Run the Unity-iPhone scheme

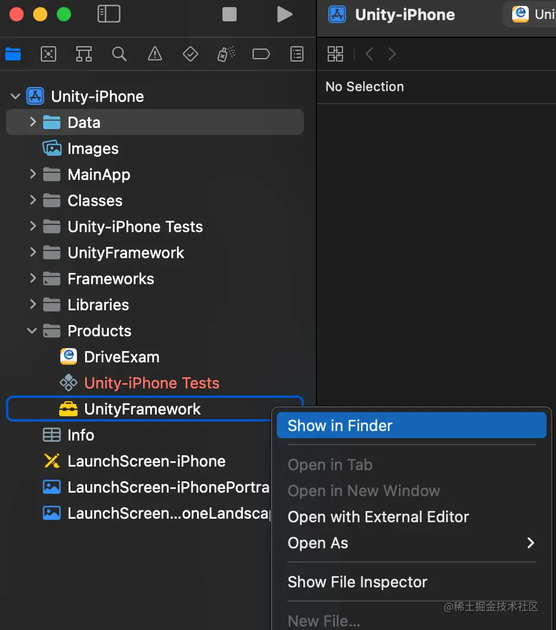(x=285, y=14)
